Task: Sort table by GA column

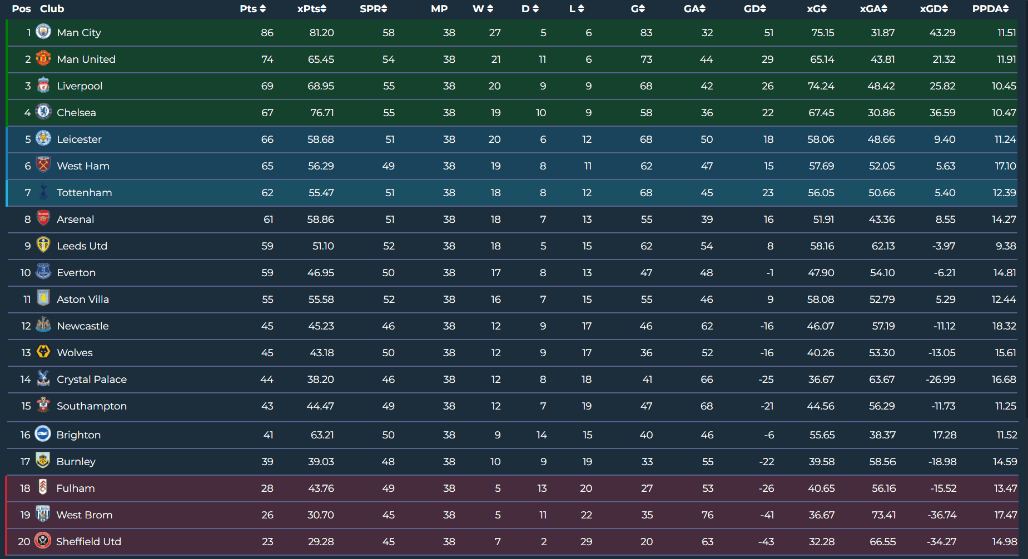Action: tap(695, 9)
